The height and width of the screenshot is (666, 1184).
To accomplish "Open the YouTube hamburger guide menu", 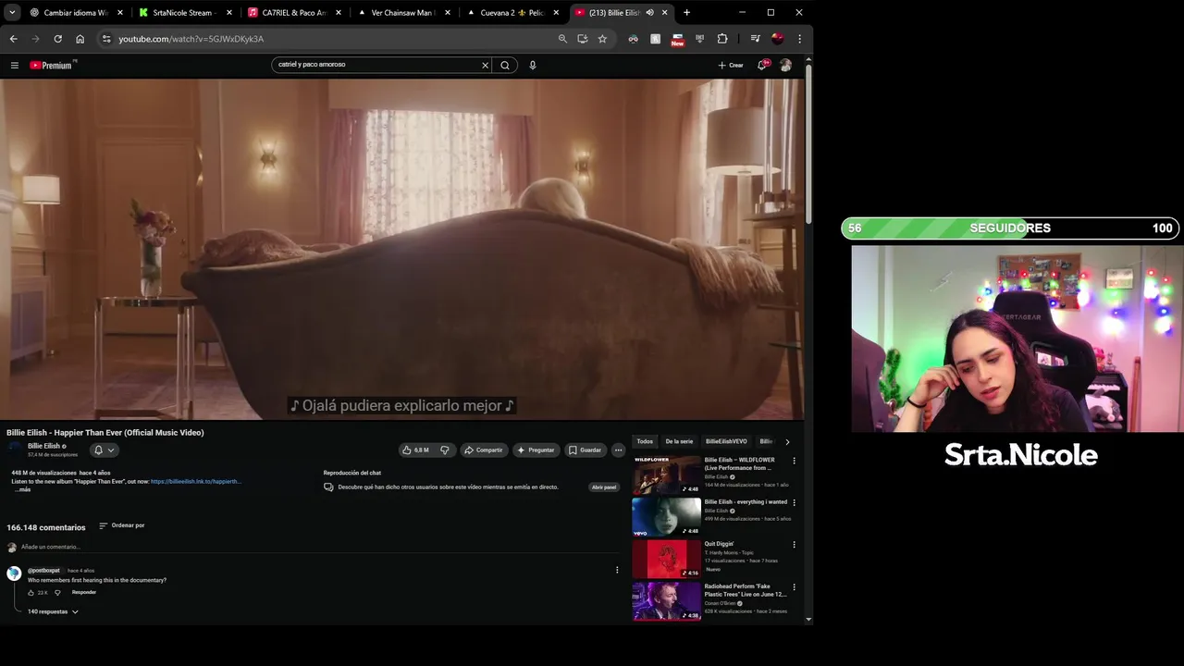I will pos(14,65).
